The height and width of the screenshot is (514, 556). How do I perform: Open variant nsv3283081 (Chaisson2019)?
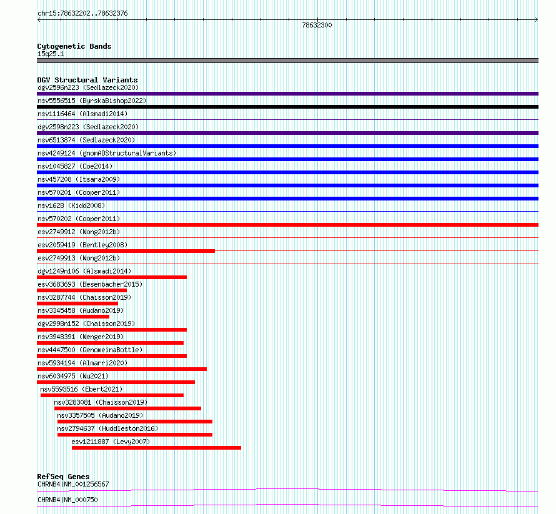pyautogui.click(x=101, y=402)
